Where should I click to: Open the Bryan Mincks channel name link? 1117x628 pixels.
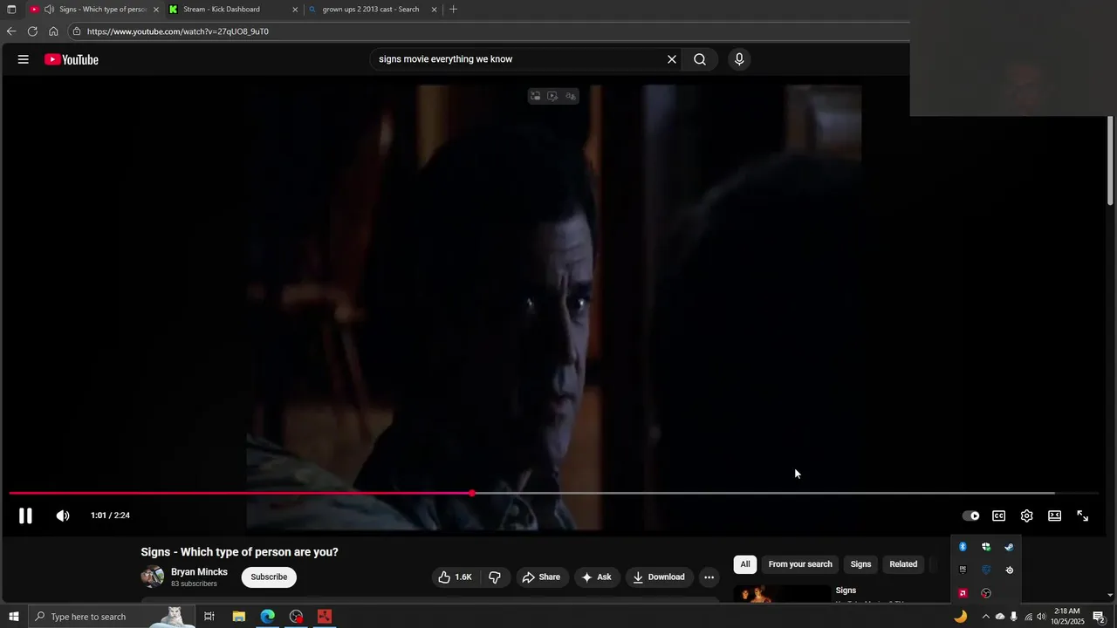tap(199, 572)
